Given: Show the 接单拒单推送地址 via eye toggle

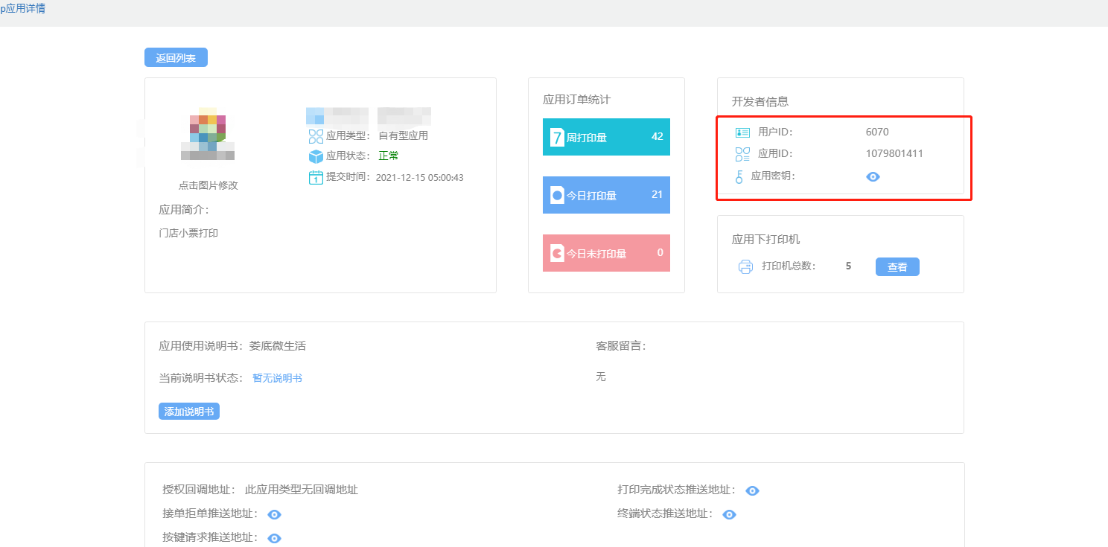Looking at the screenshot, I should click(x=273, y=514).
